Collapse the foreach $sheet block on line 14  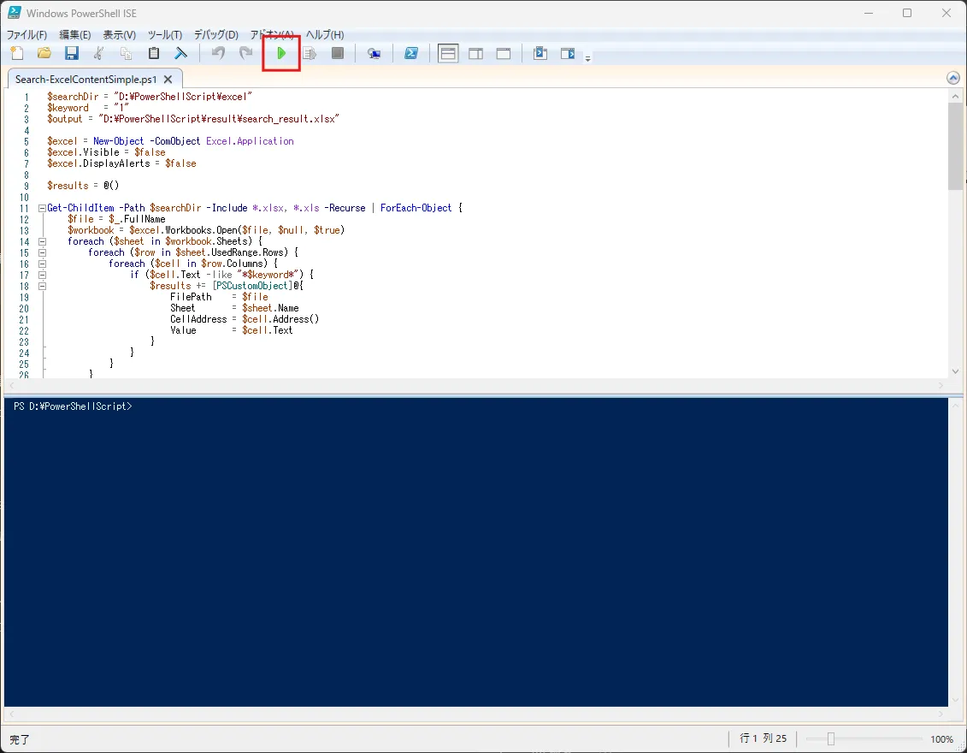click(x=42, y=241)
